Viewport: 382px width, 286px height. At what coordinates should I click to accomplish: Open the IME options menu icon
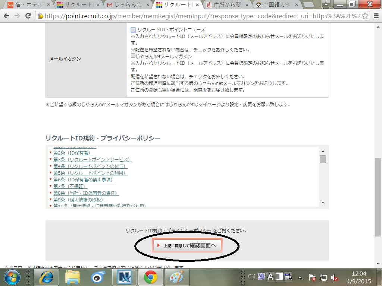(288, 277)
